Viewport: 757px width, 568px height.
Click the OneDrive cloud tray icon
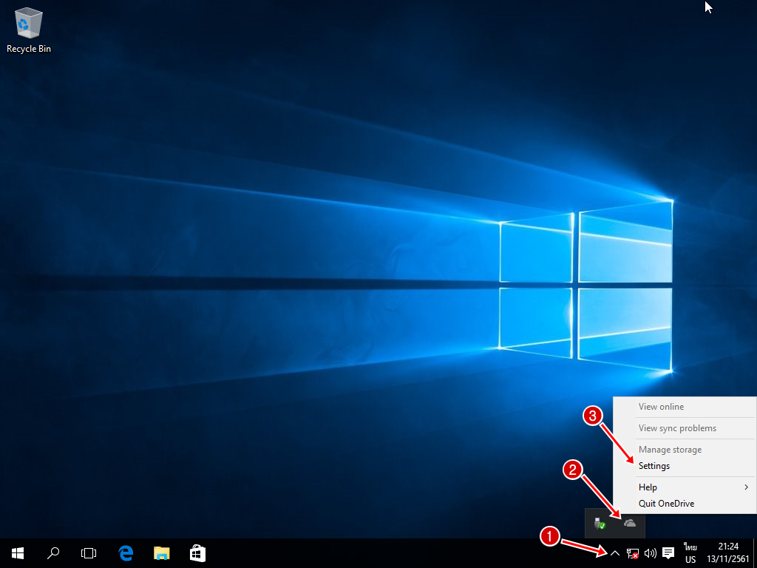click(630, 524)
